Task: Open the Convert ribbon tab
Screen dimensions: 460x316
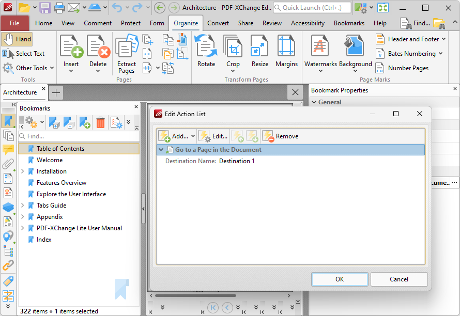Action: [218, 23]
